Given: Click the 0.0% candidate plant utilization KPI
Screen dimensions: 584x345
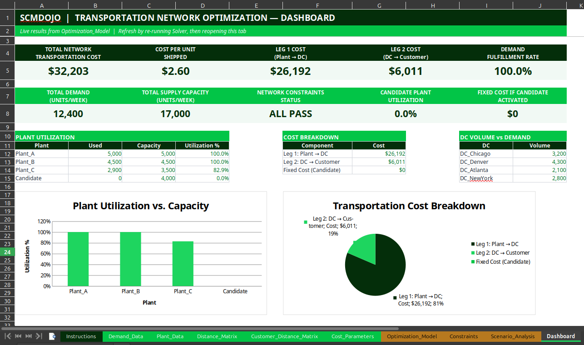Looking at the screenshot, I should click(x=406, y=113).
